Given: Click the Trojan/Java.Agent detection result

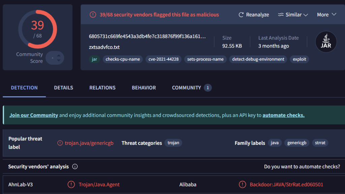Looking at the screenshot, I should point(99,184).
